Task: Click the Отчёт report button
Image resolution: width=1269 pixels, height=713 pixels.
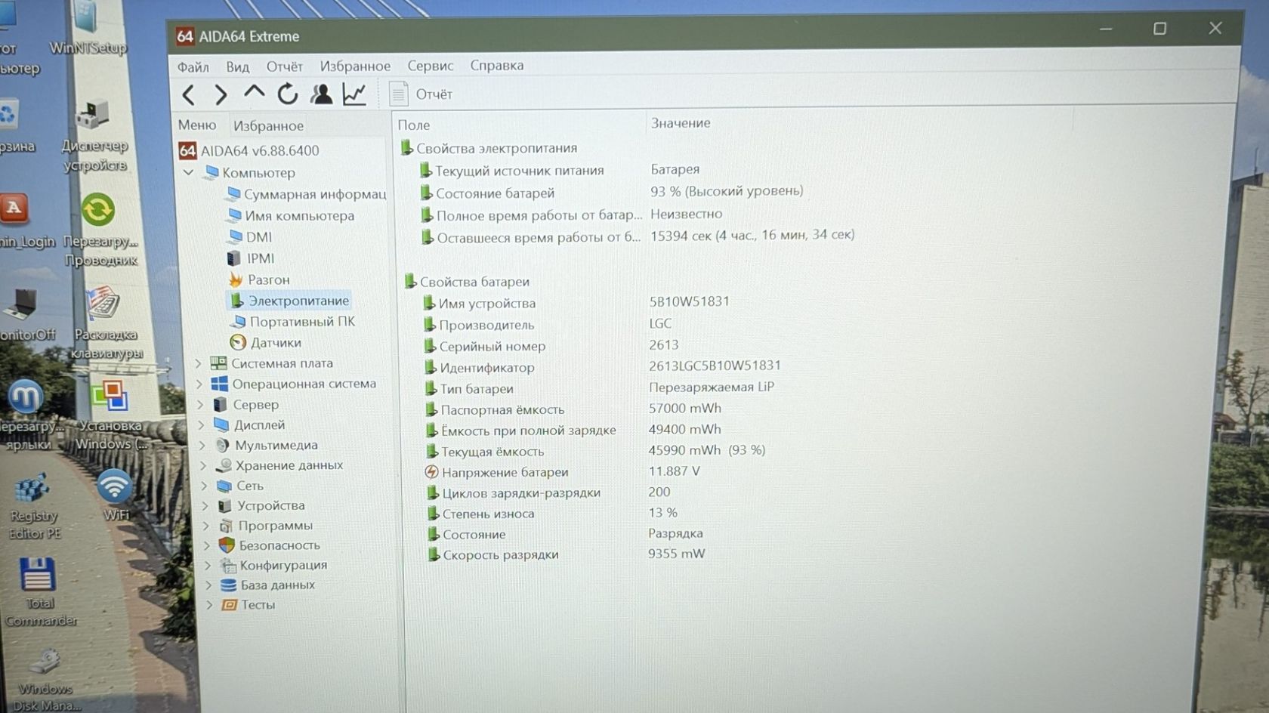Action: point(420,94)
